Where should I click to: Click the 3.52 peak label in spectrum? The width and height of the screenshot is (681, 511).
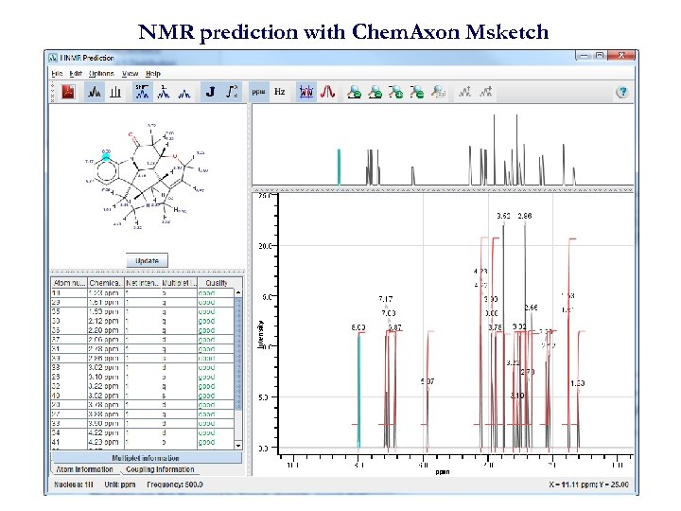click(x=503, y=216)
